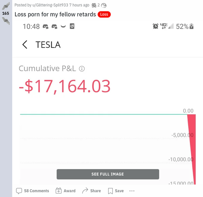Click the alarm clock status icon
The height and width of the screenshot is (197, 203).
tap(156, 26)
